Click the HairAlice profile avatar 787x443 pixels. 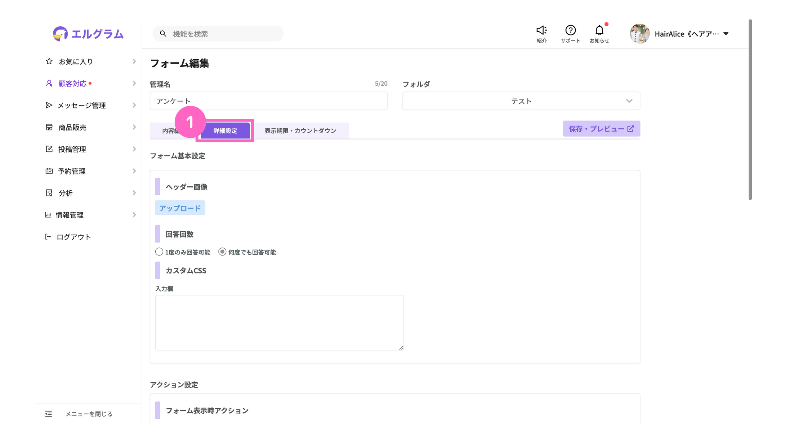(640, 34)
